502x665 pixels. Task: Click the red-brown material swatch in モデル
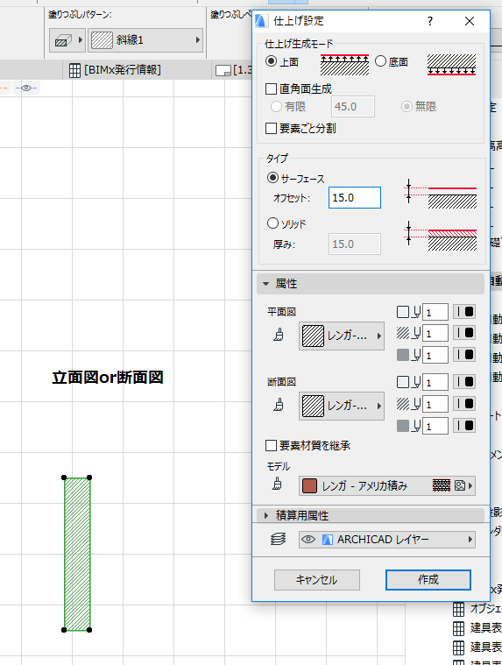point(309,485)
